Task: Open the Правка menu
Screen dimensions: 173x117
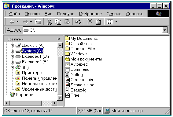Action: (32, 14)
